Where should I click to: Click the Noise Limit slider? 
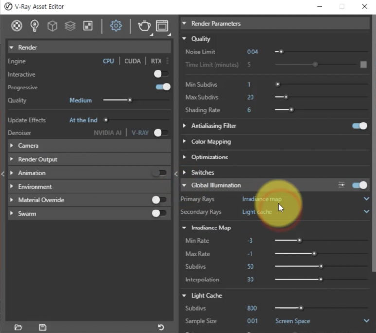(322, 52)
